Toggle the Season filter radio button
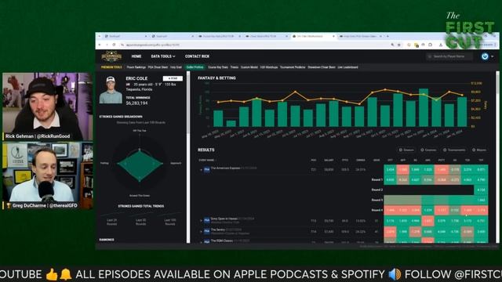Viewport: 502px width, 282px height. pos(401,150)
